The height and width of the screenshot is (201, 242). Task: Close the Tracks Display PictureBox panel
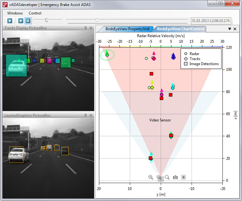click(x=91, y=28)
